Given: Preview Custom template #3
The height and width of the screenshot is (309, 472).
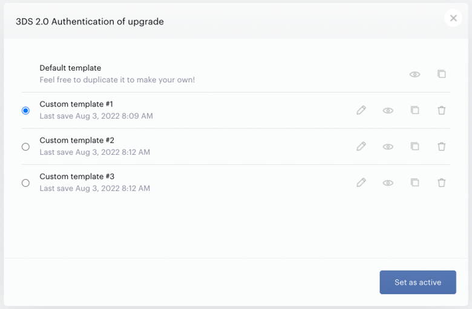Looking at the screenshot, I should [x=388, y=183].
